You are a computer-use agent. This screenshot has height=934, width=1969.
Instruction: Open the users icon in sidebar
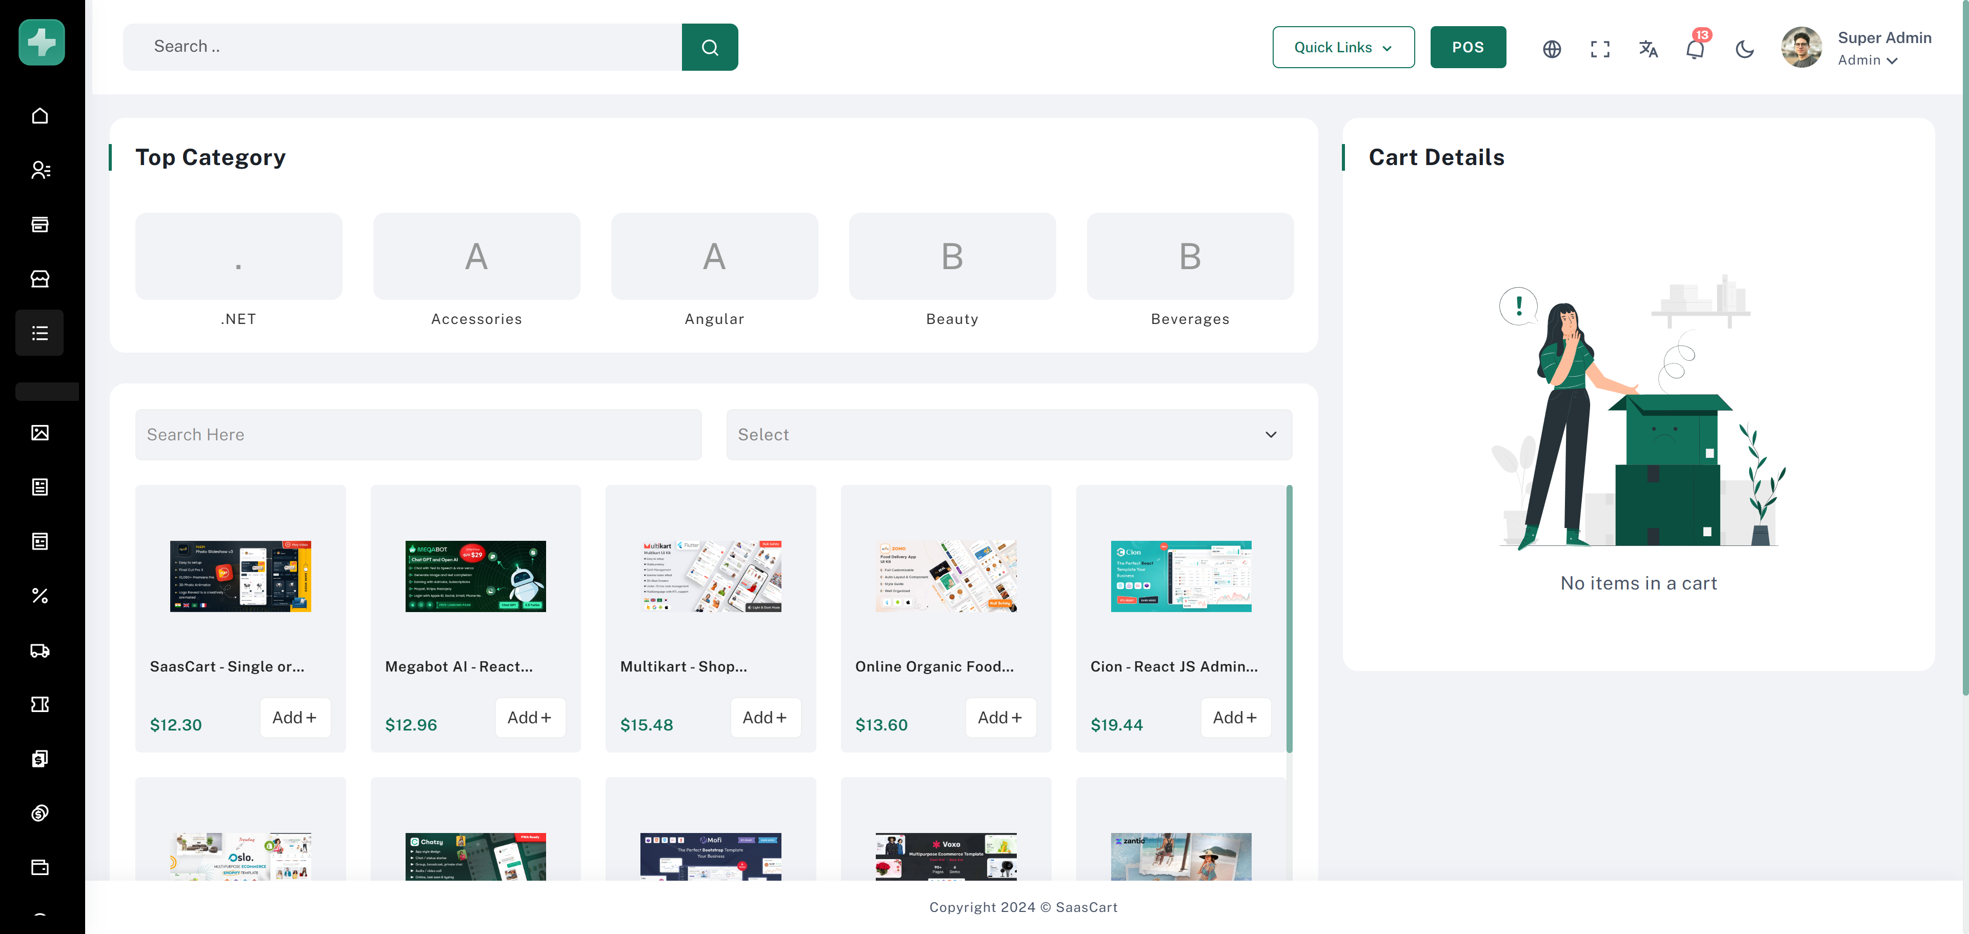point(40,170)
